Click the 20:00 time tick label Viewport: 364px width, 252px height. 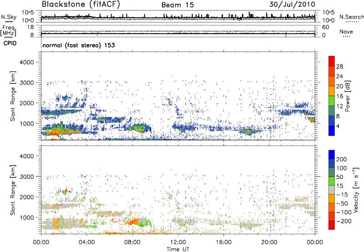pos(269,242)
